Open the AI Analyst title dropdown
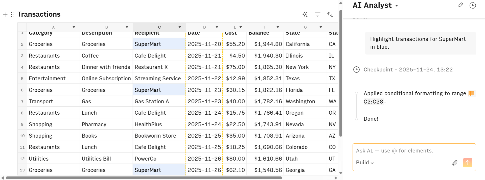This screenshot has width=485, height=180. pos(397,6)
